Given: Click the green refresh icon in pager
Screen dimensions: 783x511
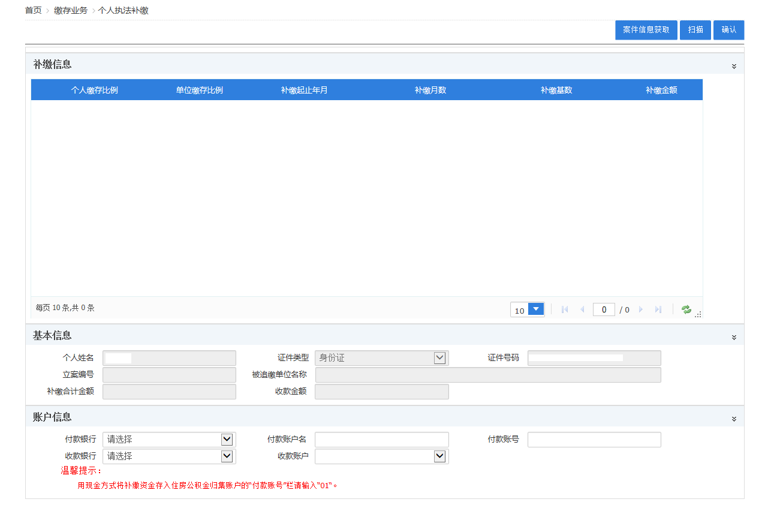Looking at the screenshot, I should tap(686, 309).
